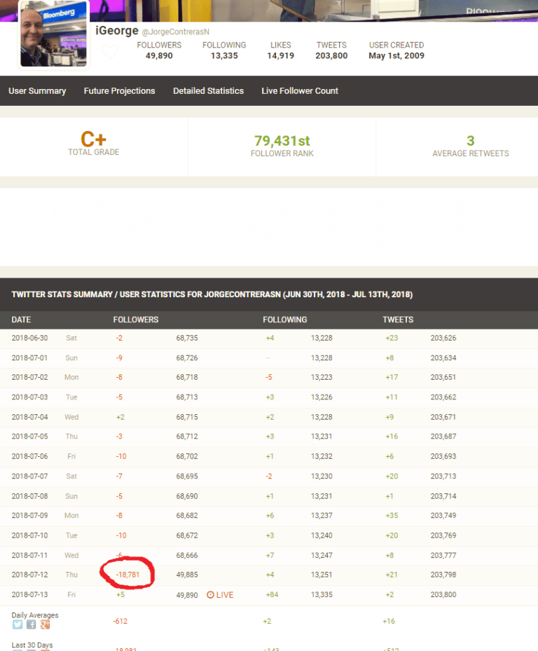Click the Tweets count 203,800 in header
This screenshot has height=651, width=538.
click(331, 56)
